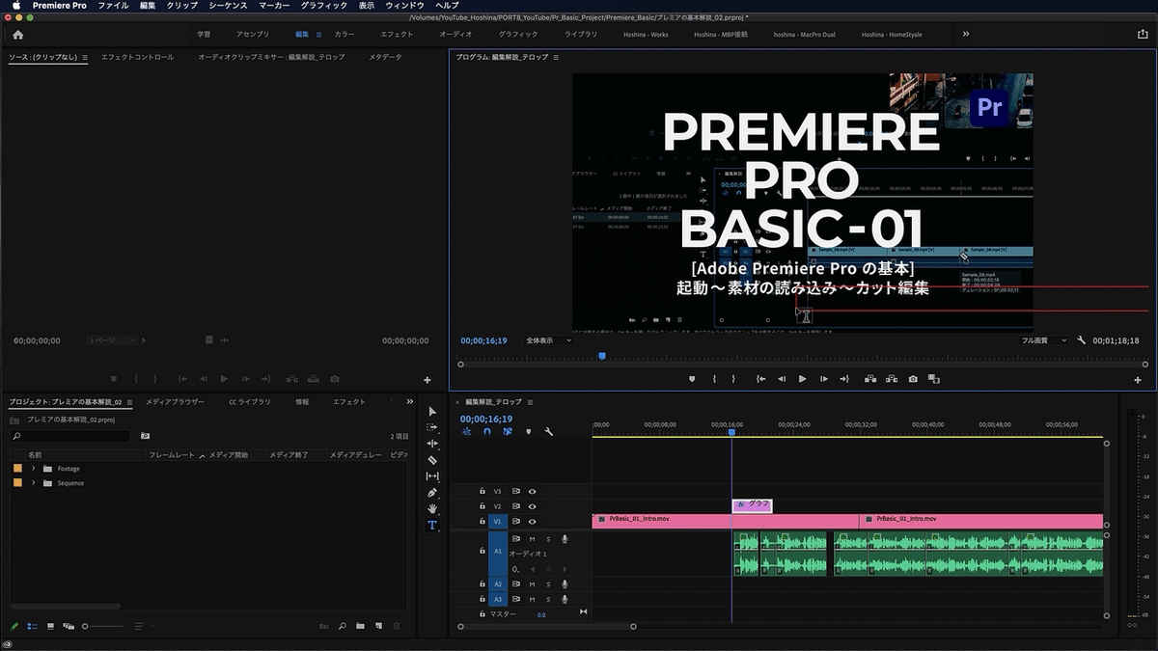This screenshot has height=651, width=1158.
Task: Select the Selection arrow tool
Action: (x=432, y=412)
